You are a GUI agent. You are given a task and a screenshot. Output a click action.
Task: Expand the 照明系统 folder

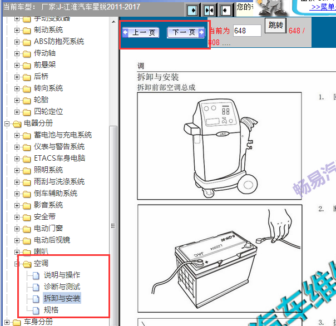point(17,170)
